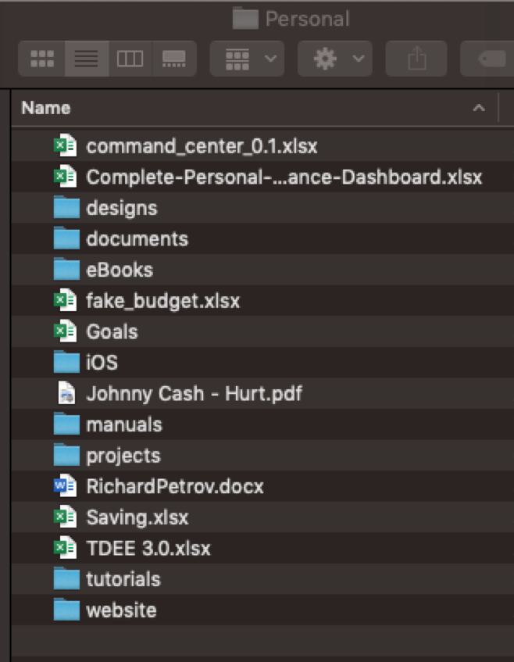Click the eBooks folder icon

(x=66, y=269)
